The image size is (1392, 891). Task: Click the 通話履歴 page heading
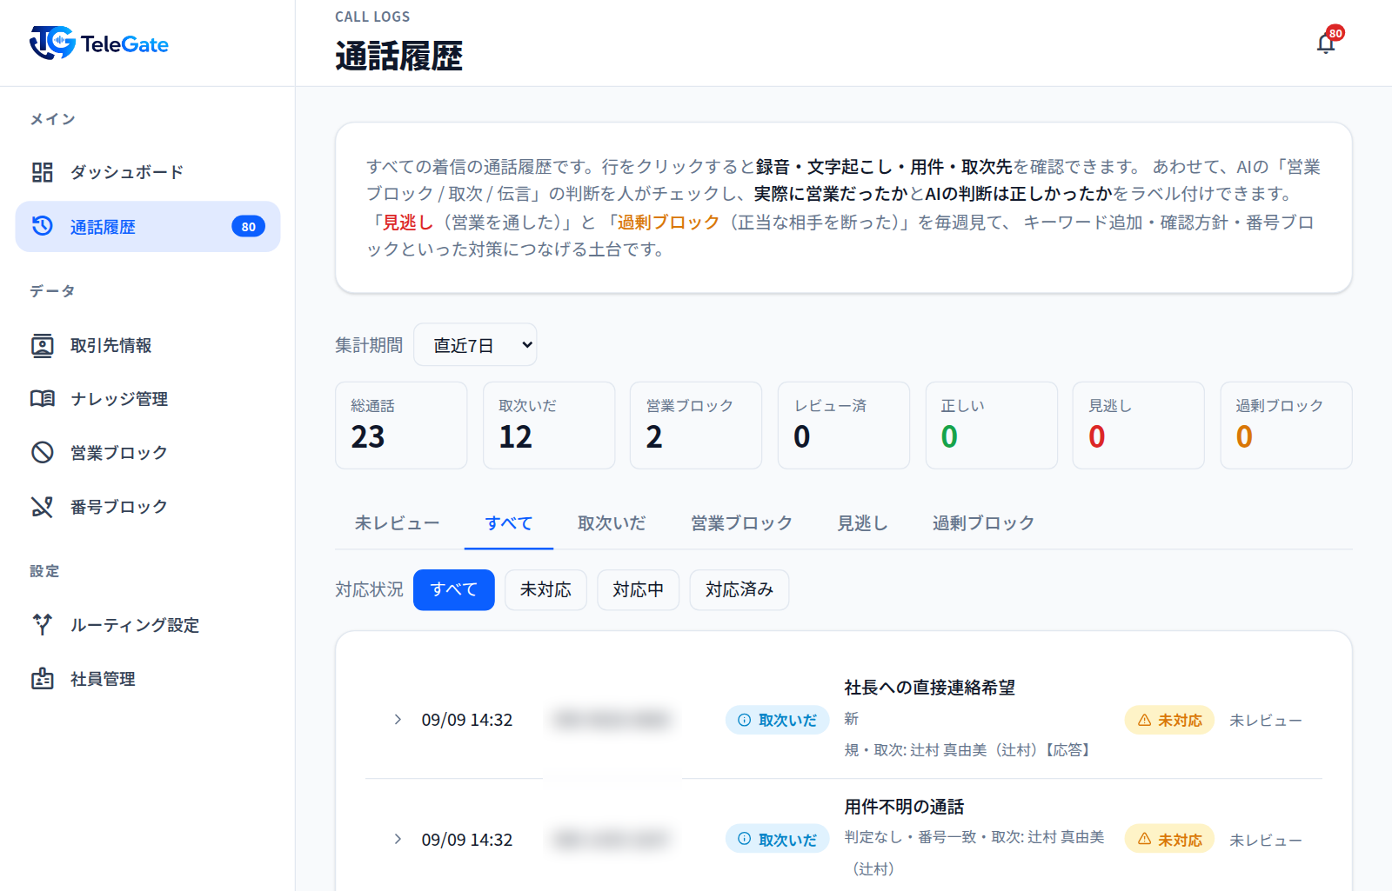(x=399, y=57)
